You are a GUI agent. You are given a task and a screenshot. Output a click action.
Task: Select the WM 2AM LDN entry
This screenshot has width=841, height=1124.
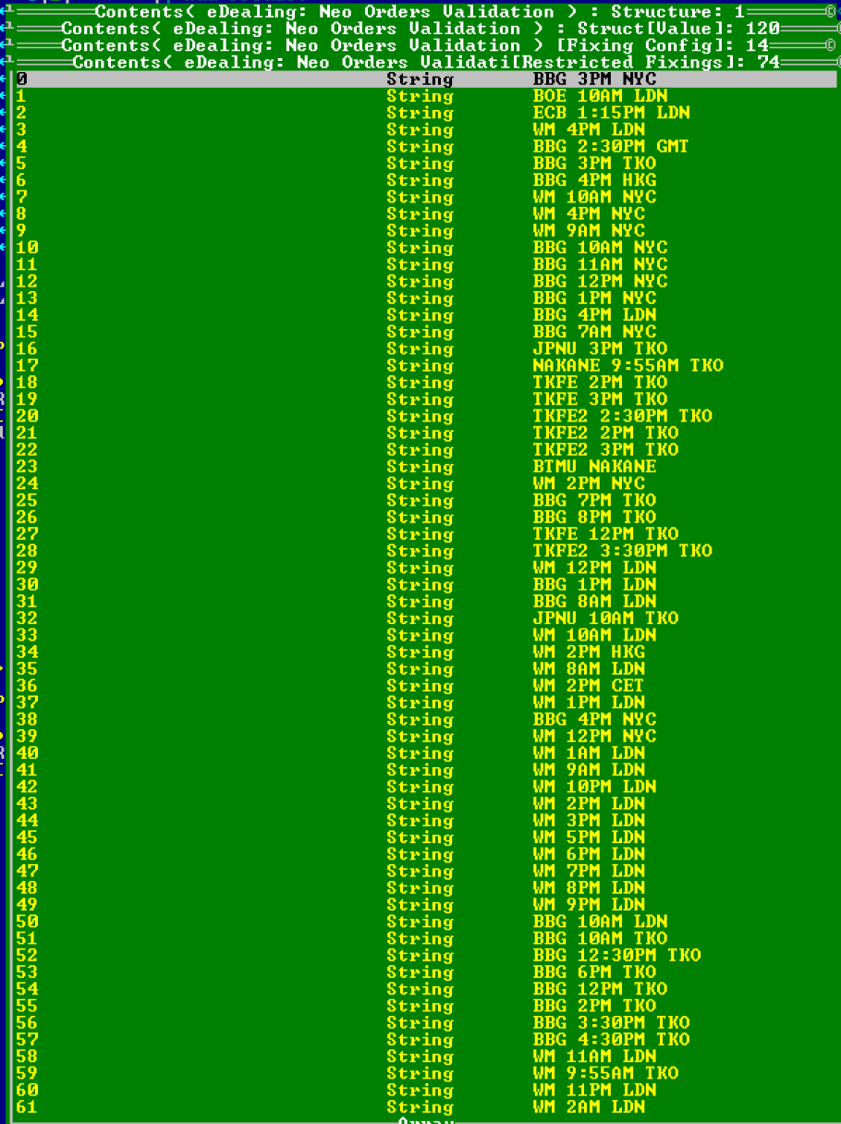point(589,1106)
